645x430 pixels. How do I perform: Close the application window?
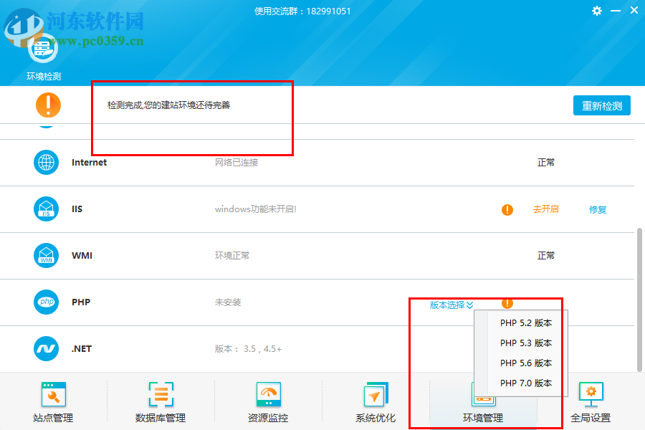click(x=634, y=10)
